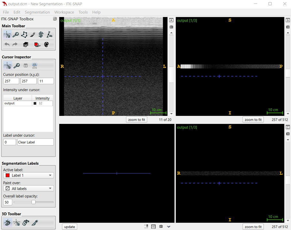291x230 pixels.
Task: Open the 3D view options chevron
Action: coord(169,227)
